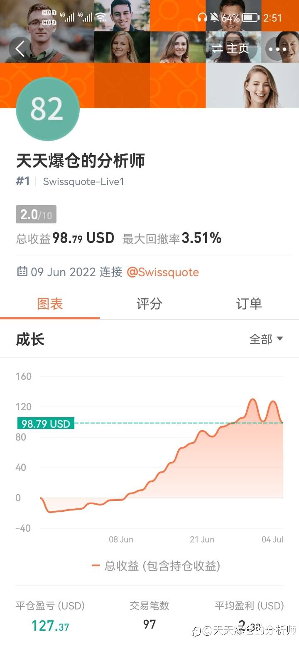Tap the back arrow icon
The width and height of the screenshot is (299, 649).
click(x=20, y=49)
